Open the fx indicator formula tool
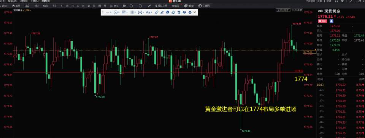The height and width of the screenshot is (138, 365). (124, 6)
